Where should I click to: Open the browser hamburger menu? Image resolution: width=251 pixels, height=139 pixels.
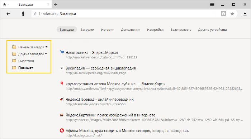tap(212, 5)
